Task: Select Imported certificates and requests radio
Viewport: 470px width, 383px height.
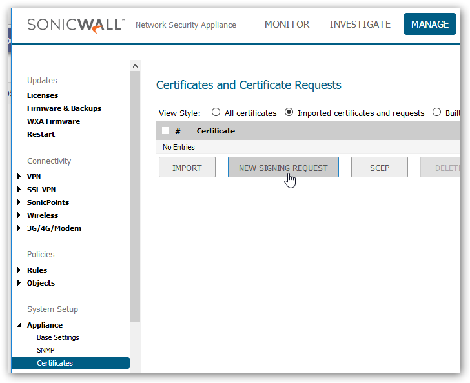Action: (289, 112)
